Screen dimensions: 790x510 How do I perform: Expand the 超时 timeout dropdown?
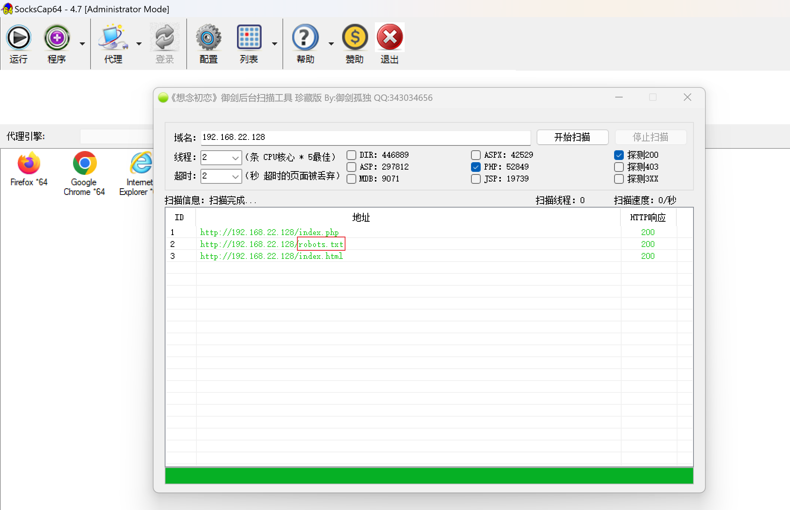235,177
